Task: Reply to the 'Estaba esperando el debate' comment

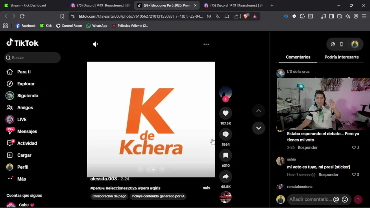Action: point(308,148)
